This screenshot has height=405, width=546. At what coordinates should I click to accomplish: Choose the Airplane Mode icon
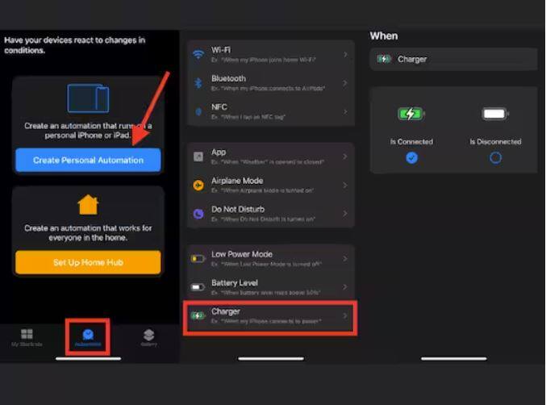(x=198, y=185)
